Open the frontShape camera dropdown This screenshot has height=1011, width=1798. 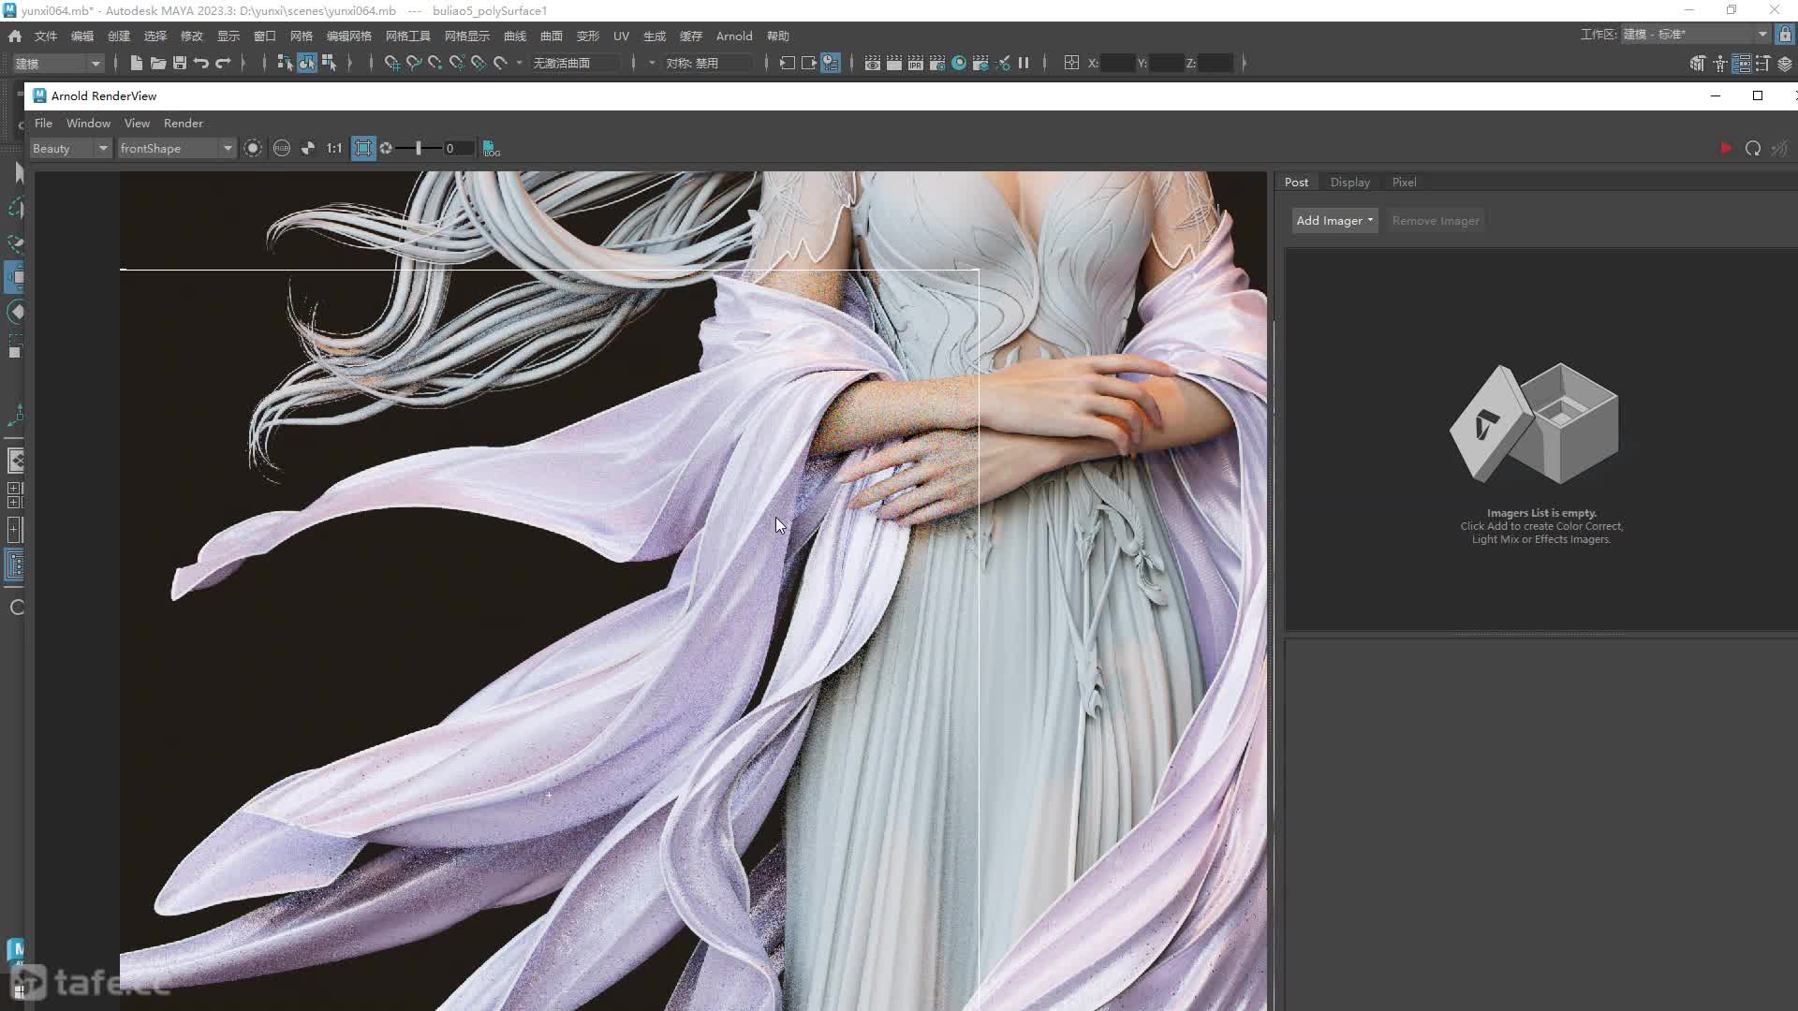176,148
